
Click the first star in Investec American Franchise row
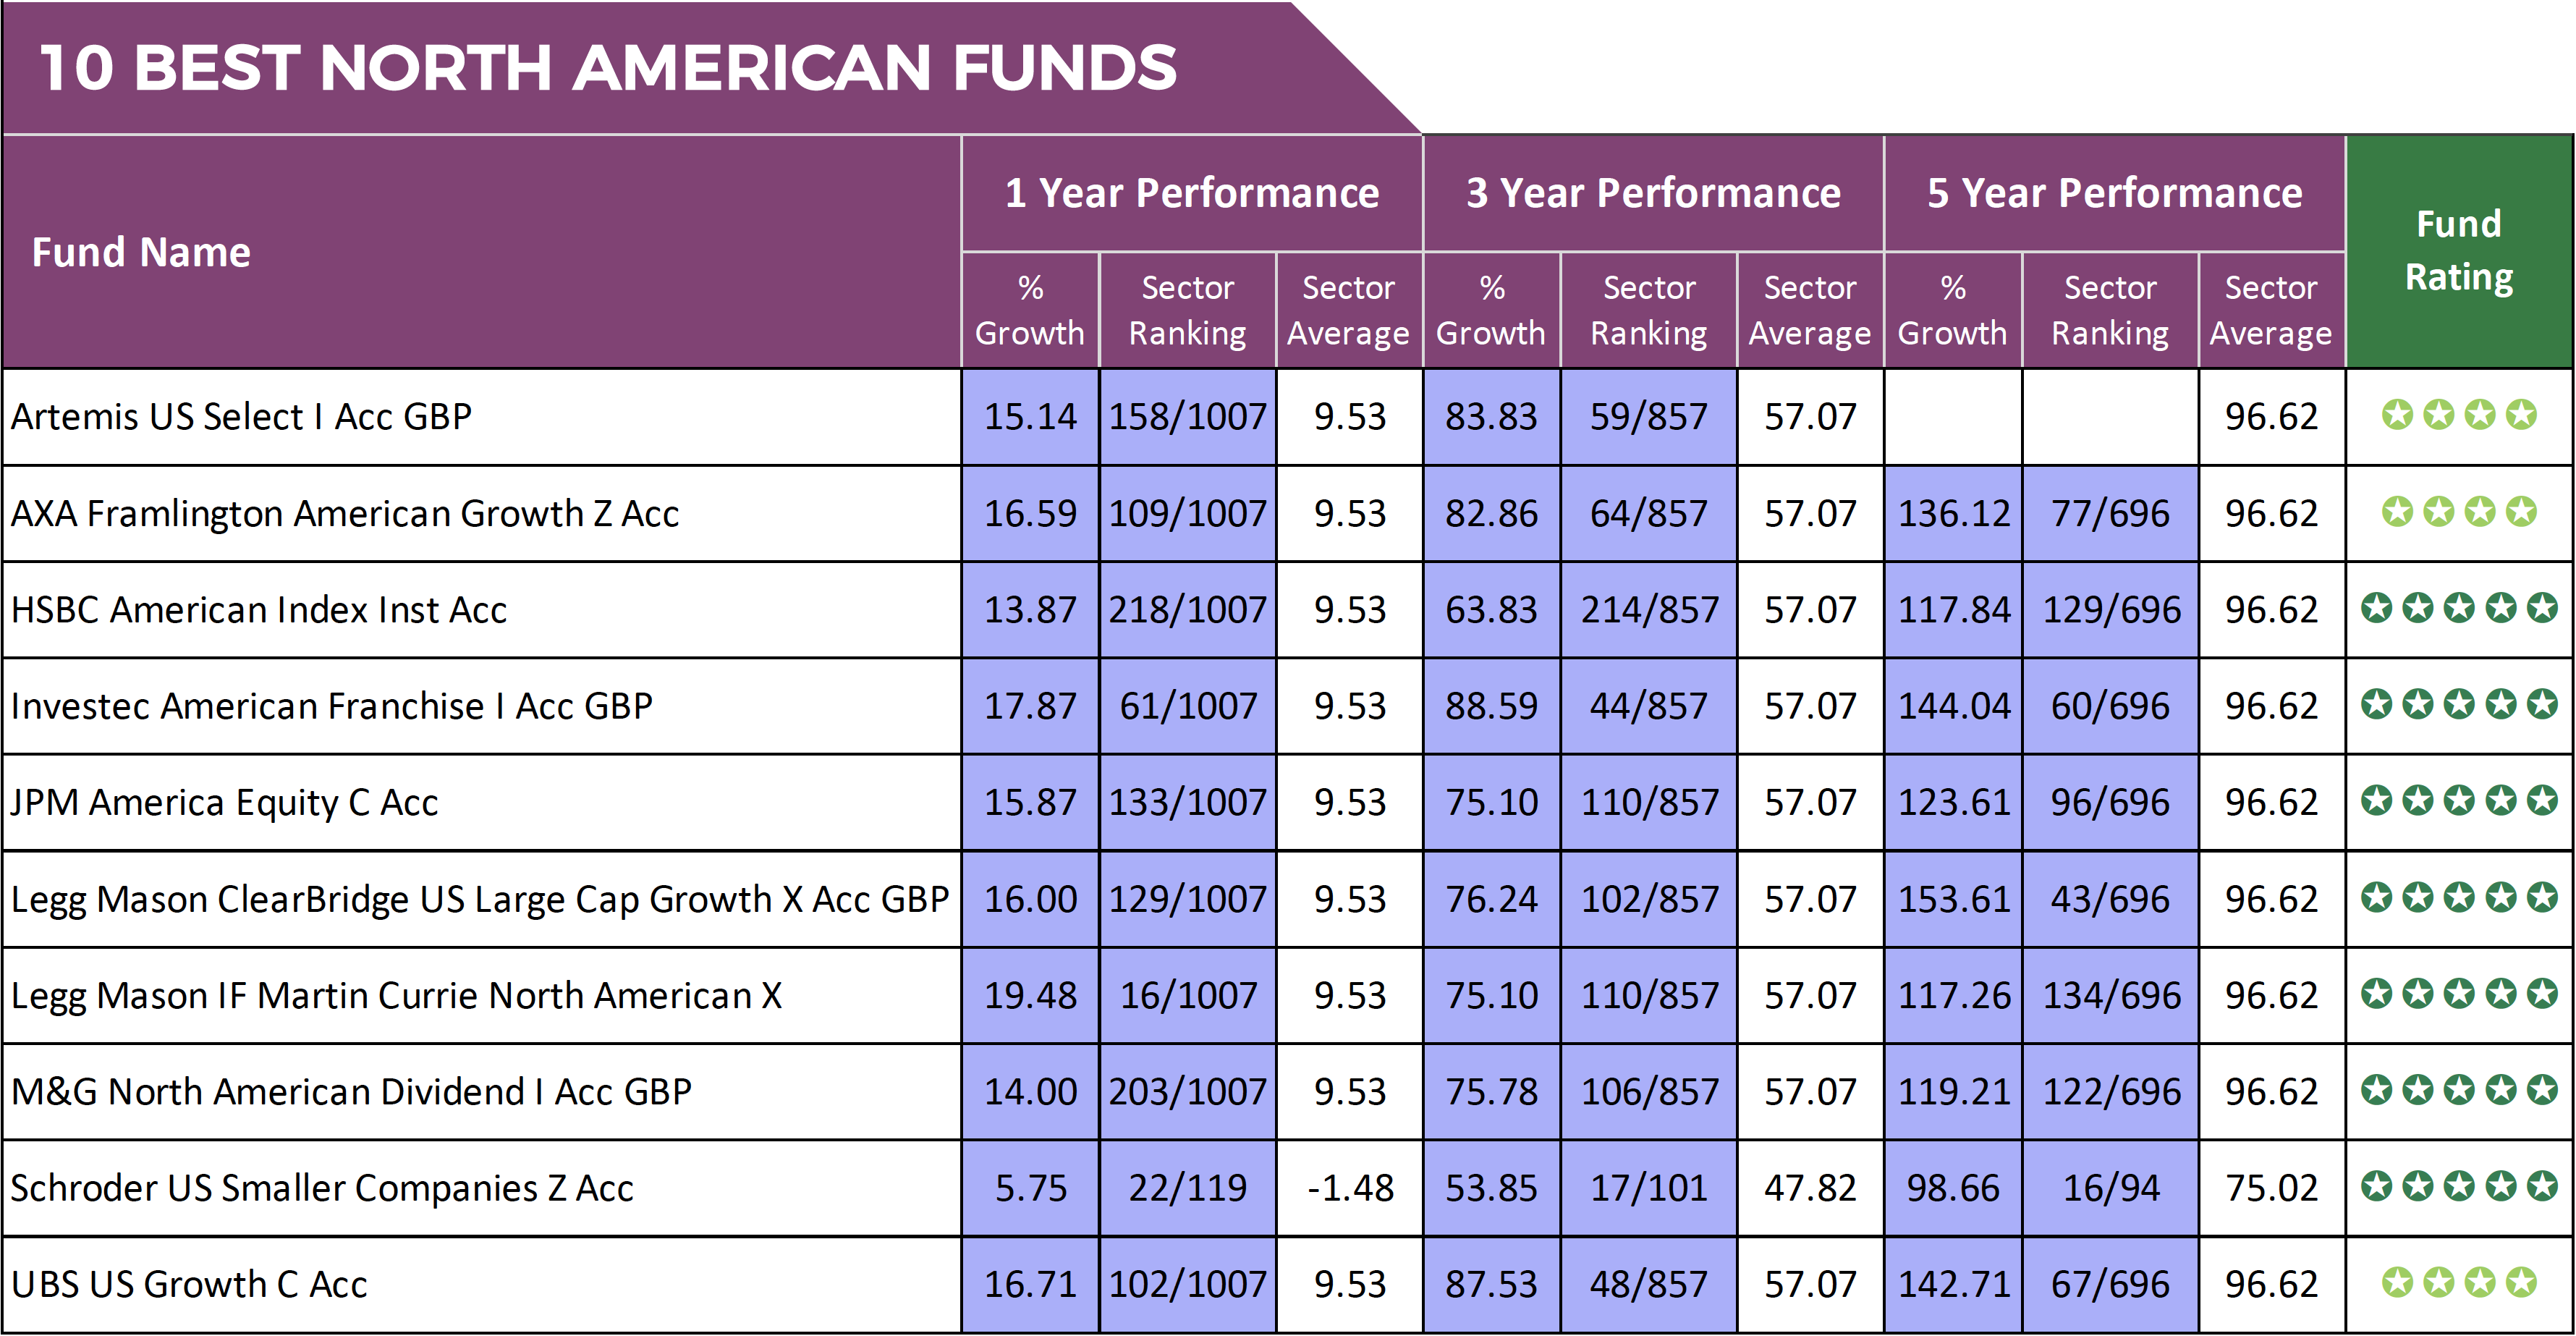tap(2376, 705)
